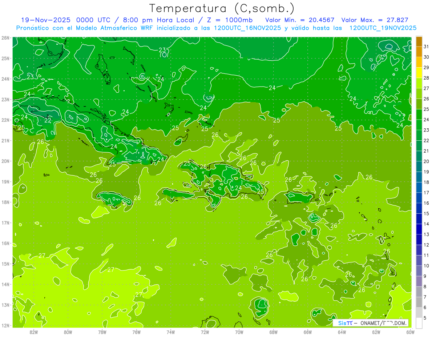Click the 72W longitude axis label

(205, 332)
